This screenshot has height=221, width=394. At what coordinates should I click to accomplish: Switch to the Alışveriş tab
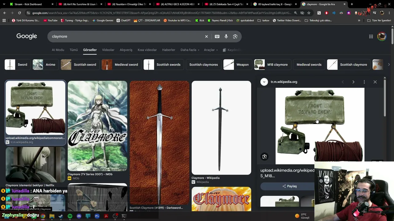pyautogui.click(x=126, y=50)
